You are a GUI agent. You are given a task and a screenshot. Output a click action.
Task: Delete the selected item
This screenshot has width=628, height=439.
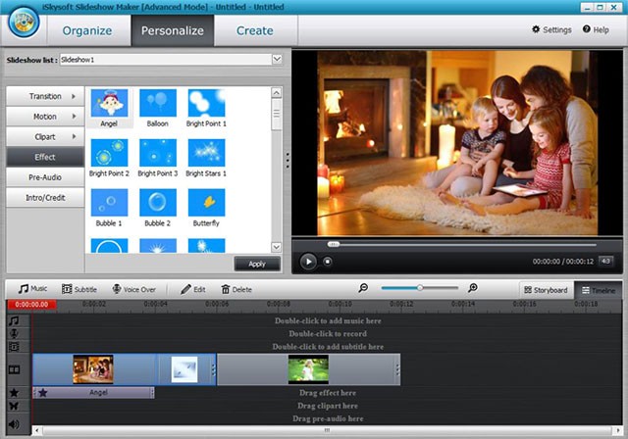[x=236, y=289]
